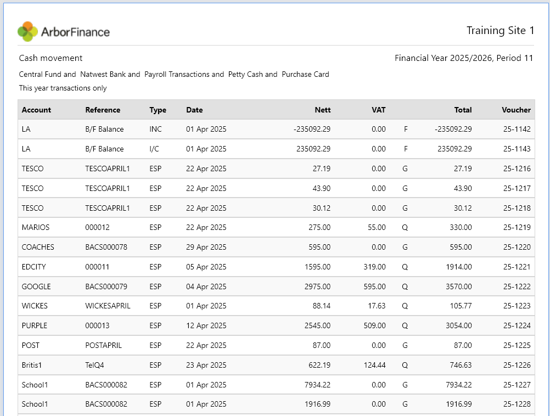Click the date 12 Apr 2025
The image size is (550, 416).
tap(206, 325)
